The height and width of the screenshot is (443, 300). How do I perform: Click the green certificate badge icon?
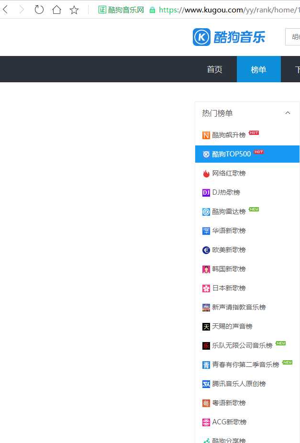click(102, 10)
